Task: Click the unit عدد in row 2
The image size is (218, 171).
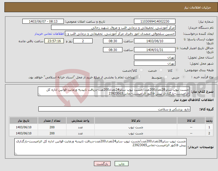Action: pos(80,133)
